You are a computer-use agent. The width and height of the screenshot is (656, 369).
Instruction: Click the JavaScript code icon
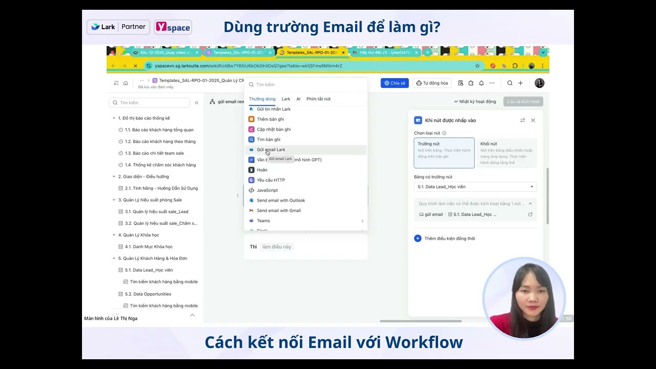(251, 190)
